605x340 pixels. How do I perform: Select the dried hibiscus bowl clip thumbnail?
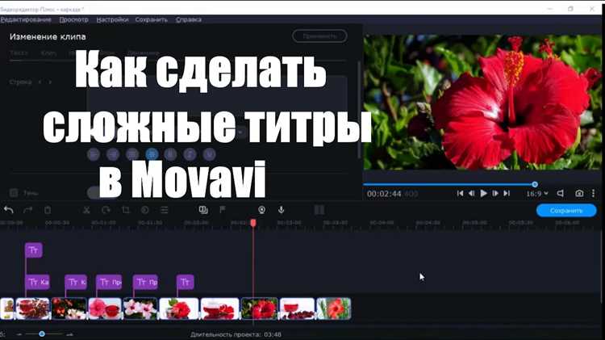[x=33, y=309]
